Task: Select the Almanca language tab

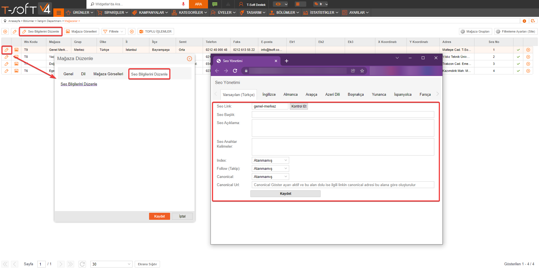Action: [x=291, y=94]
